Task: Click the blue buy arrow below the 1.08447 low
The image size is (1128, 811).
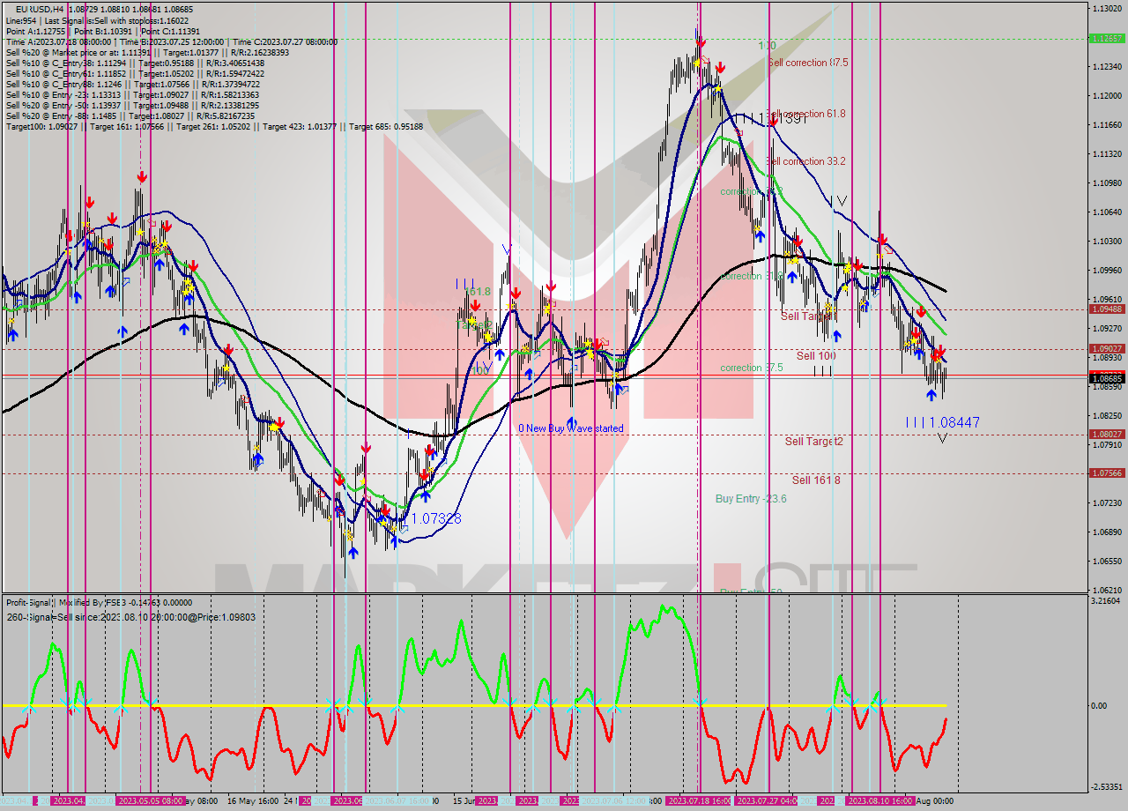Action: pyautogui.click(x=931, y=396)
